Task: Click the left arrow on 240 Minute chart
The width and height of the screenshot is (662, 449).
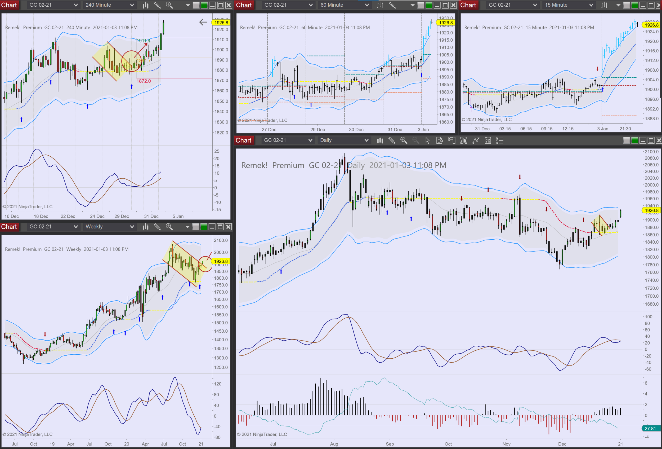Action: [203, 22]
